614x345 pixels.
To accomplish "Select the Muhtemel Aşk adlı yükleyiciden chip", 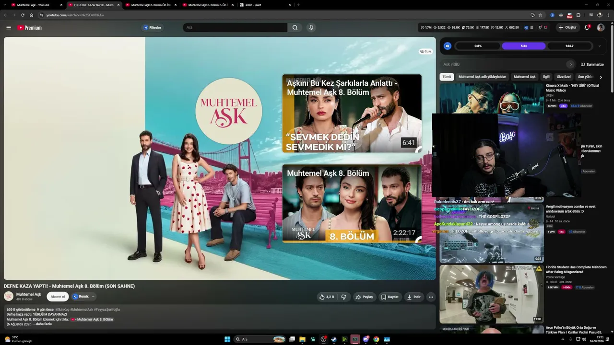I will (482, 77).
